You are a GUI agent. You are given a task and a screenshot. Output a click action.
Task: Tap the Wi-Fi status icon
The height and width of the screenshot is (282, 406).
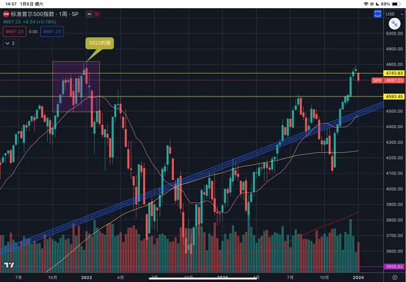click(366, 4)
